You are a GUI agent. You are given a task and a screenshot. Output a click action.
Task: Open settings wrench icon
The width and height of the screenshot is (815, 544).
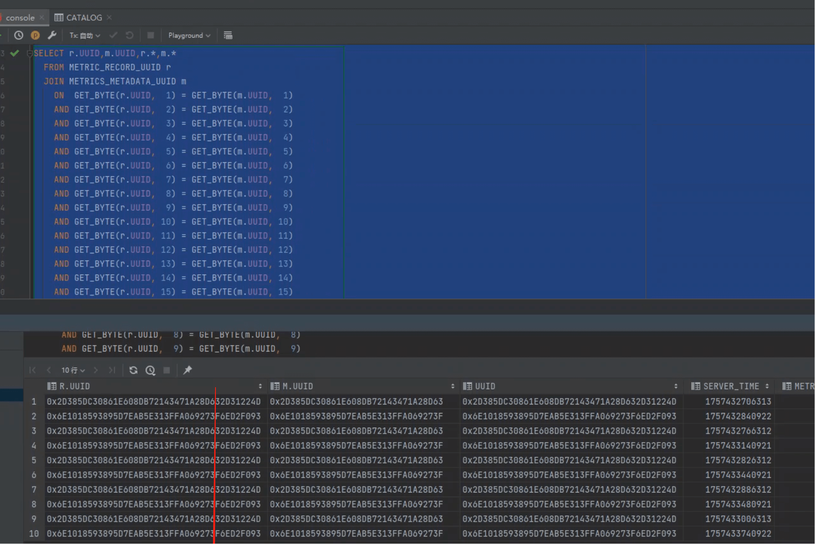point(52,35)
